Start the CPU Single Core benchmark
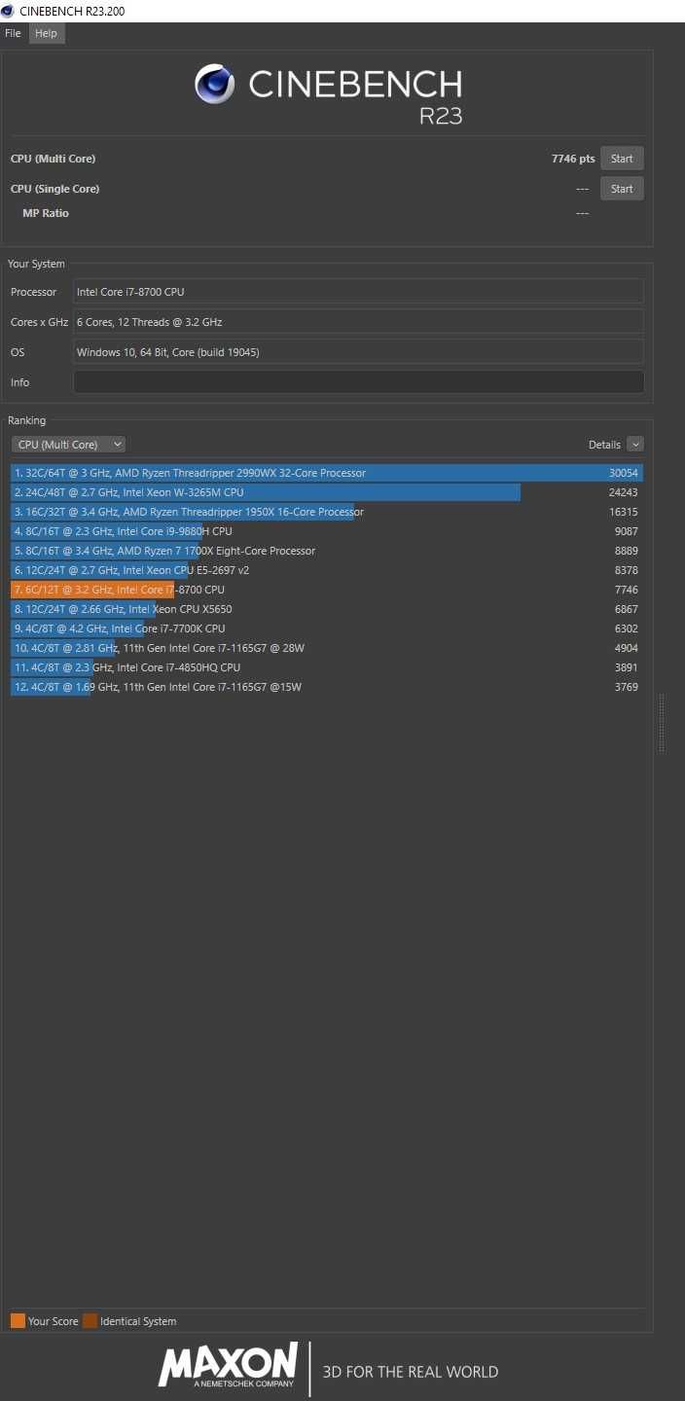This screenshot has height=1401, width=685. [622, 189]
